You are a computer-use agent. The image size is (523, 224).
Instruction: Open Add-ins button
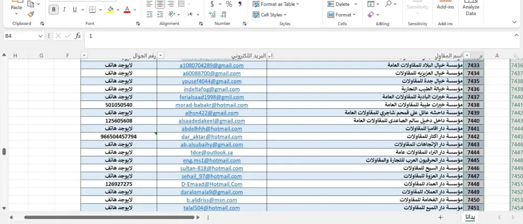click(445, 6)
